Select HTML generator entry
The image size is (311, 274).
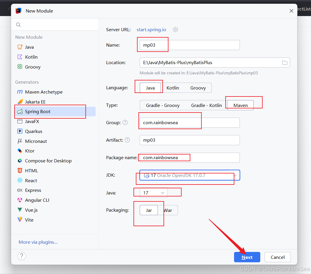[x=55, y=171]
